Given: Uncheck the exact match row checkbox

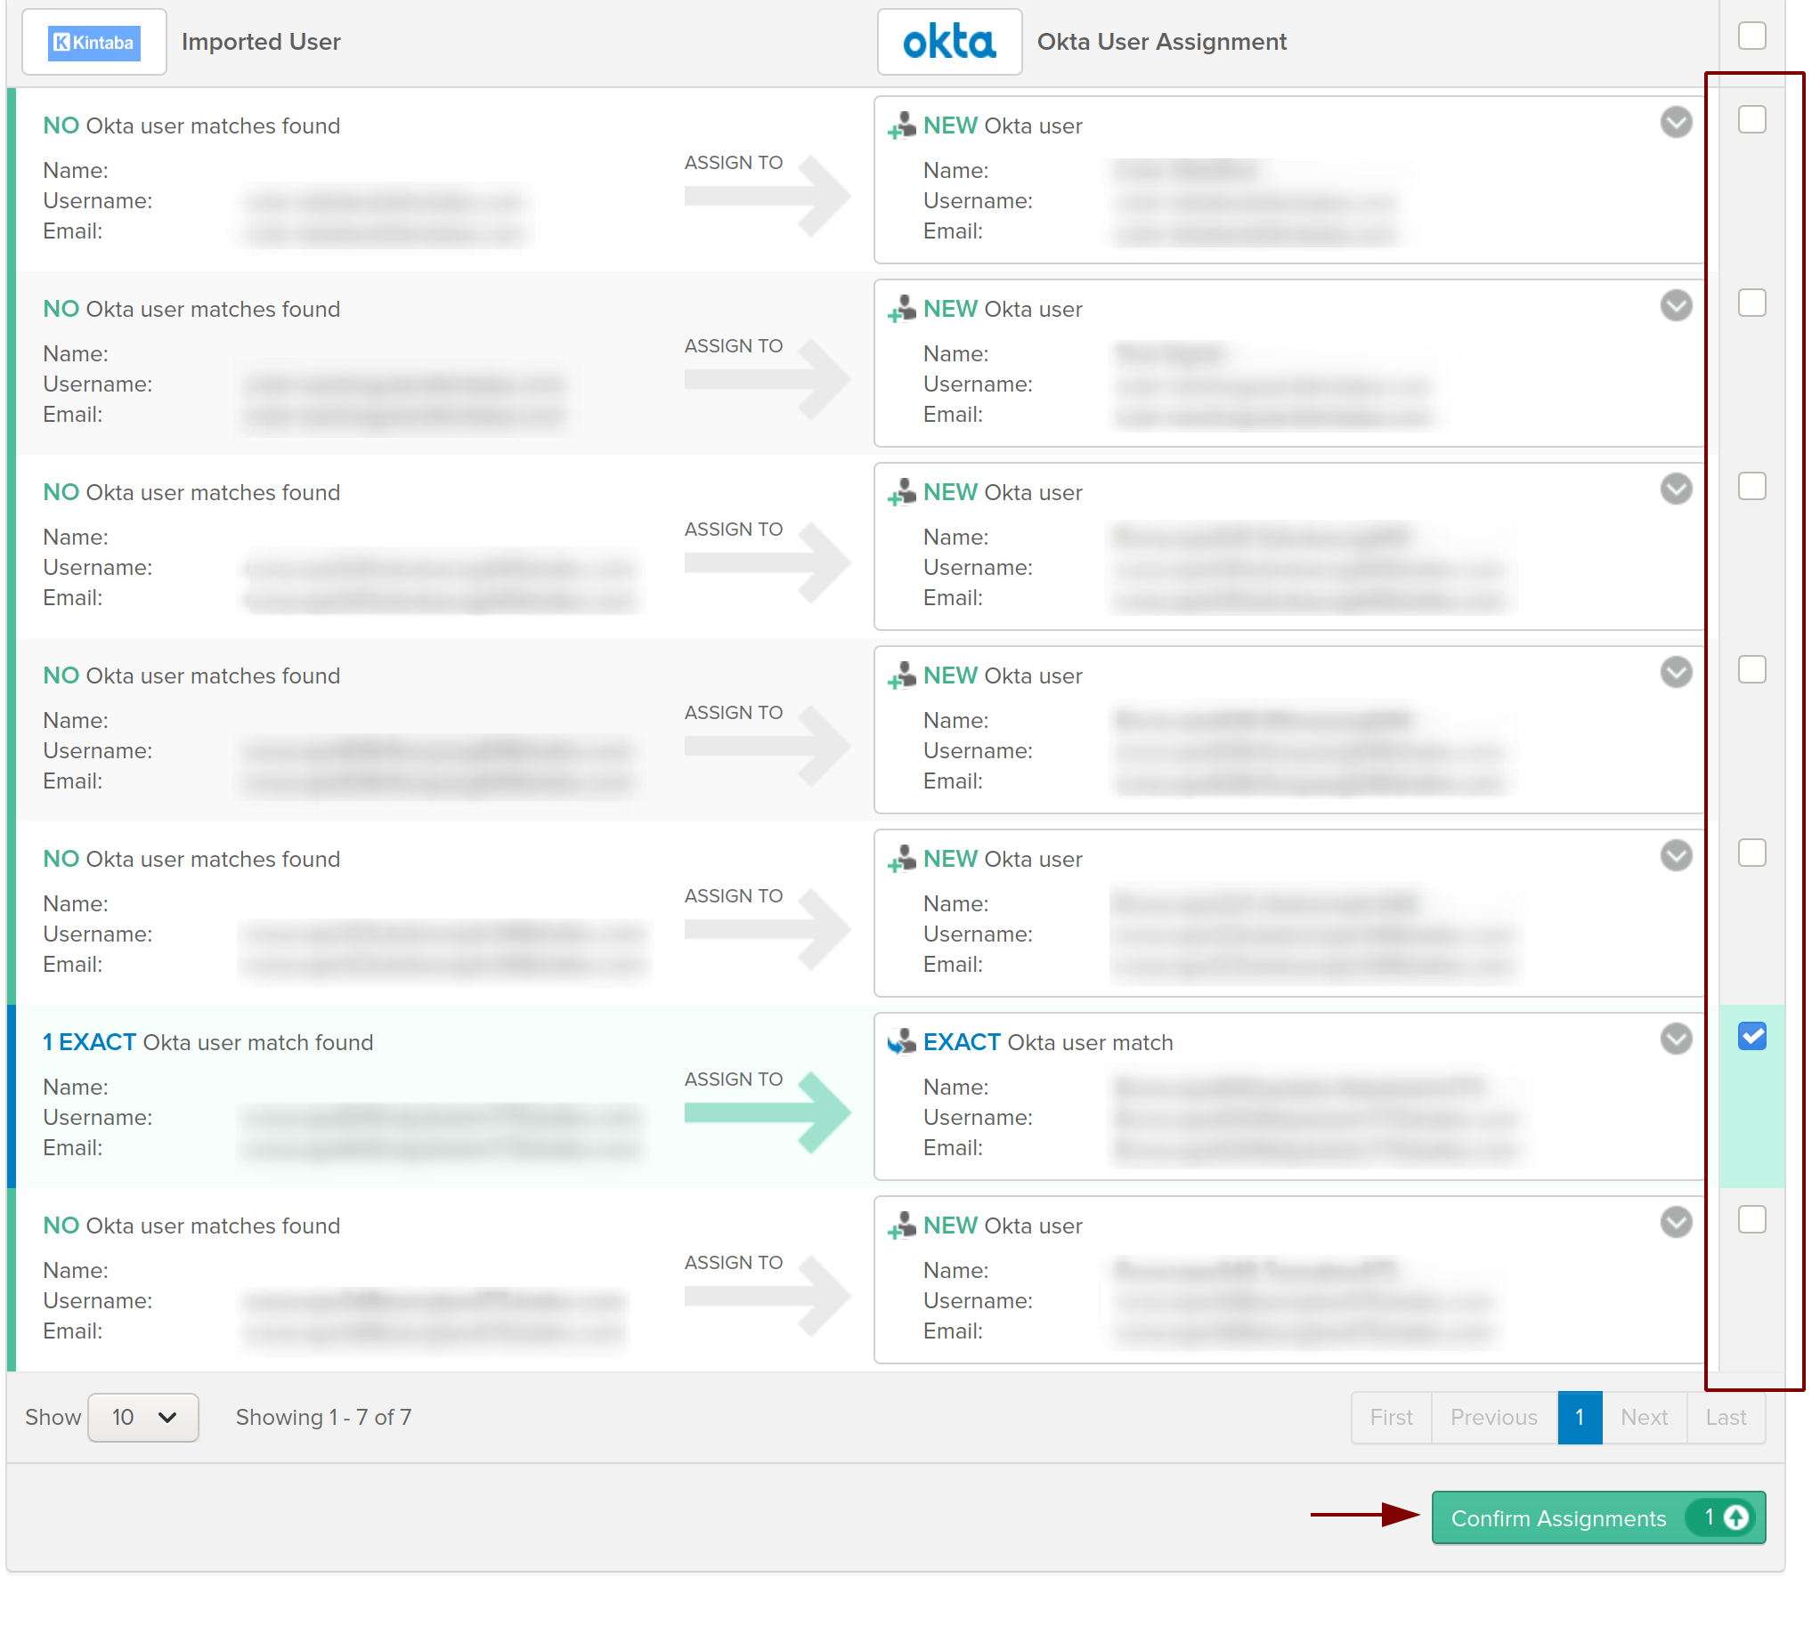Looking at the screenshot, I should tap(1751, 1036).
